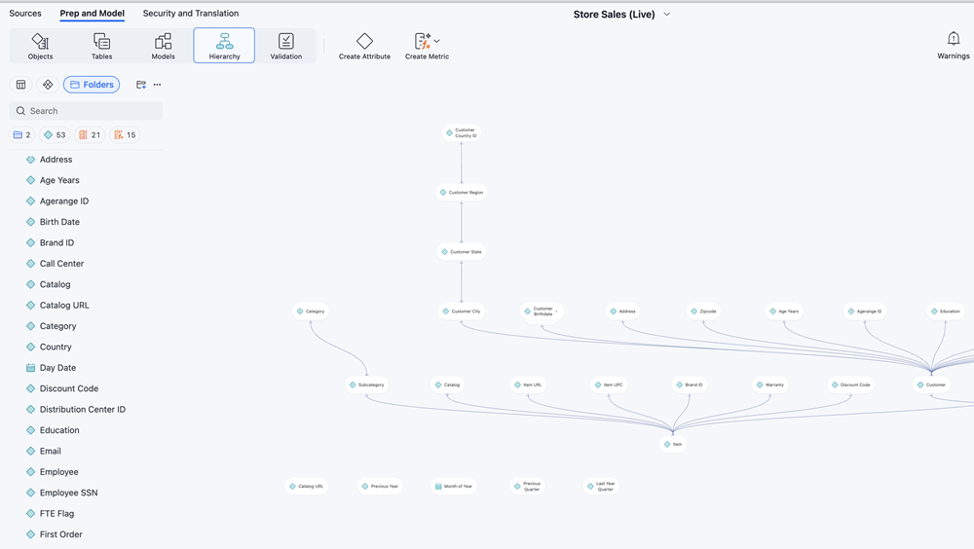Image resolution: width=974 pixels, height=549 pixels.
Task: Toggle the table view filter button
Action: (20, 85)
